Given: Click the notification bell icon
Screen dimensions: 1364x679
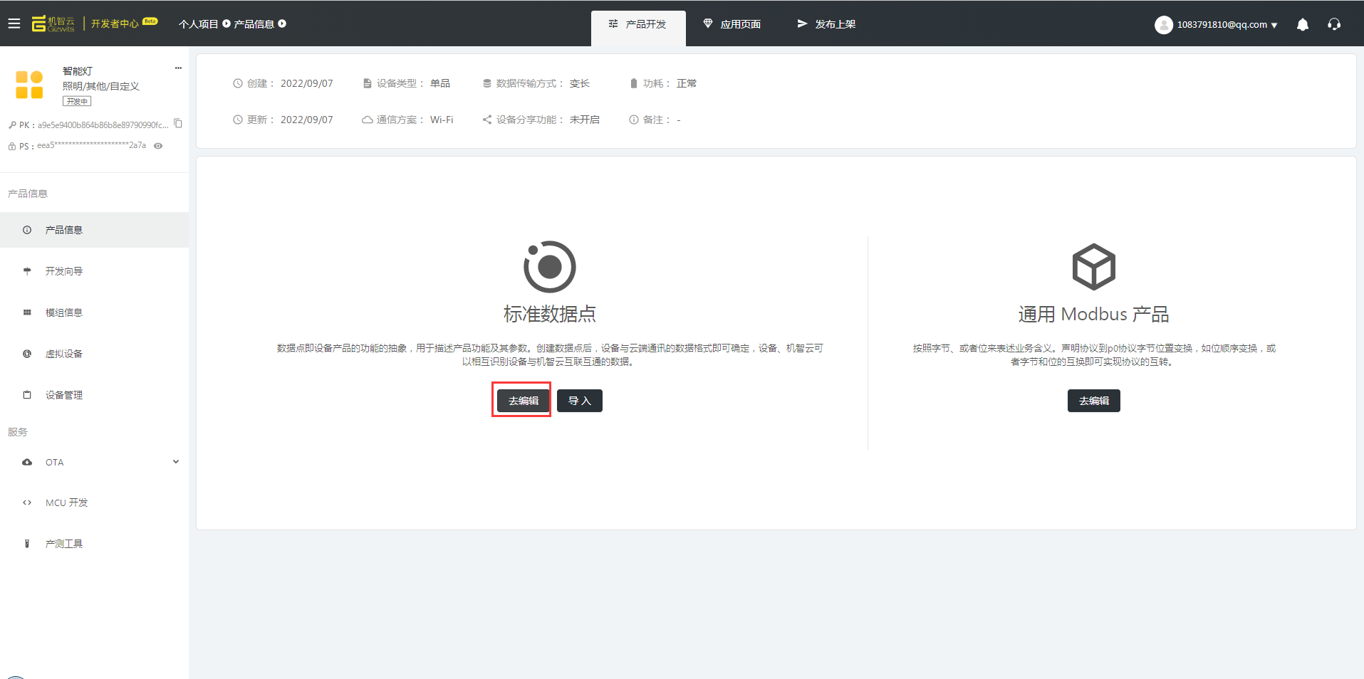Looking at the screenshot, I should (1302, 24).
